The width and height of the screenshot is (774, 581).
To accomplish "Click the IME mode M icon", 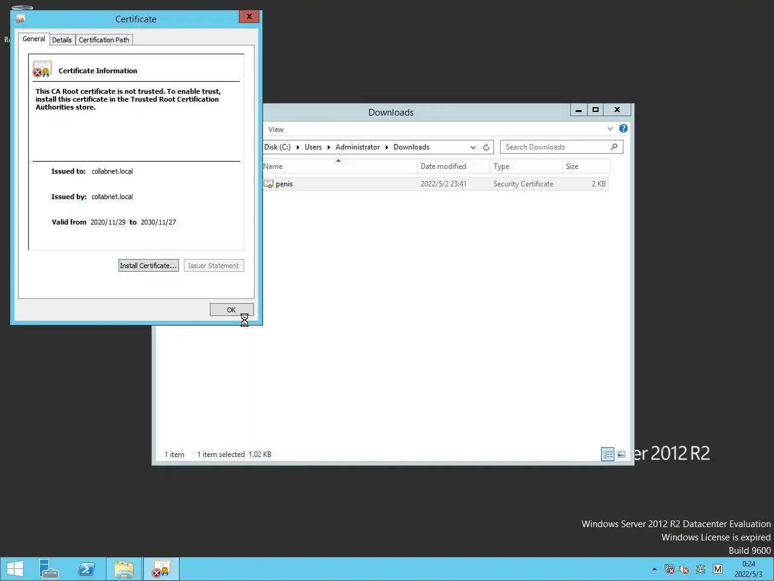I will tap(718, 569).
